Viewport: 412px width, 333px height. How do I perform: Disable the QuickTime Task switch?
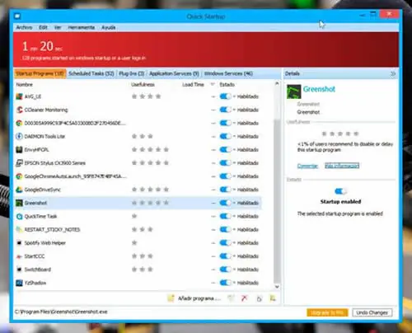click(225, 216)
